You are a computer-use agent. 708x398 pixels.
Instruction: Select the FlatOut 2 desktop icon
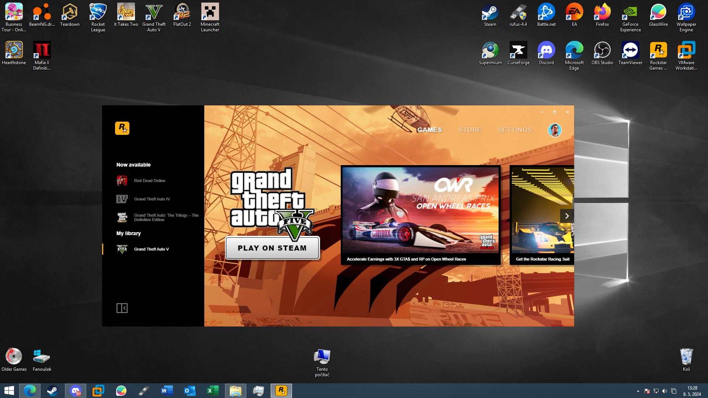click(182, 15)
